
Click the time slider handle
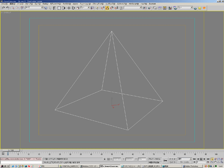pos(11,150)
